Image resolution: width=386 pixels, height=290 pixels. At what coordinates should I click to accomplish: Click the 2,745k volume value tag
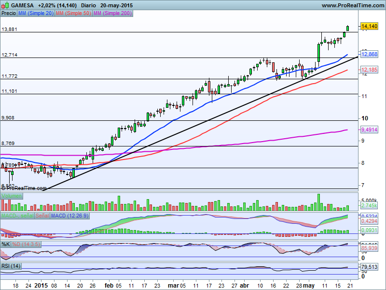[x=369, y=206]
